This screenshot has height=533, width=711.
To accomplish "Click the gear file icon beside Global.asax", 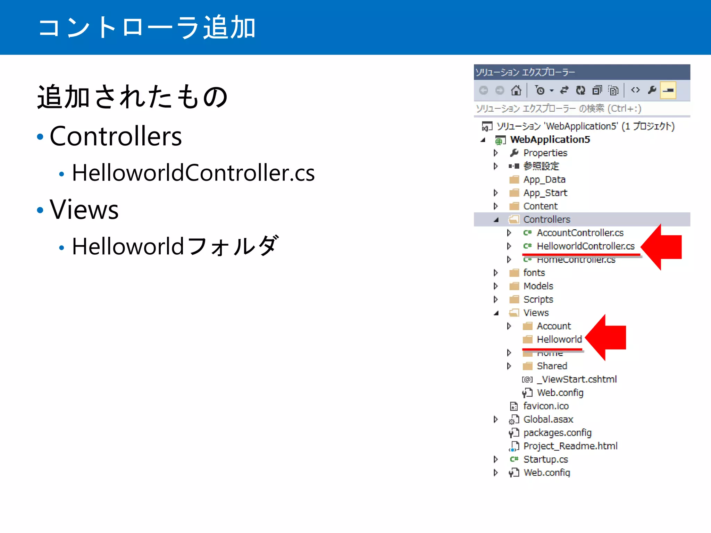I will (514, 420).
